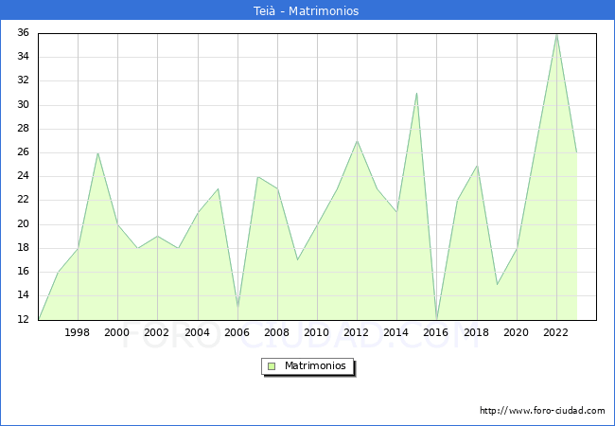Select the 2020 x-axis label
The height and width of the screenshot is (426, 615).
[517, 332]
